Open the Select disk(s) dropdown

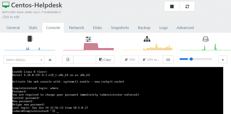pos(24,60)
